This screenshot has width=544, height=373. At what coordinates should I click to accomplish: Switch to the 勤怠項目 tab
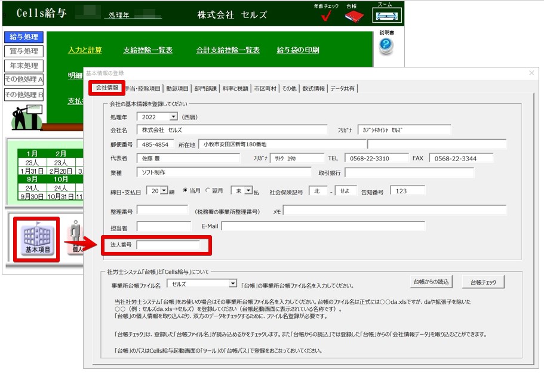click(177, 88)
